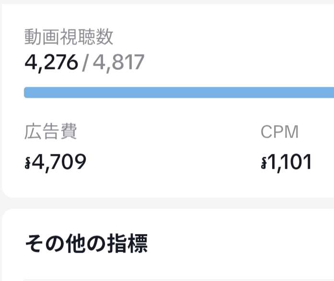
Task: Click the gray gap between the two cards
Action: coord(167,203)
